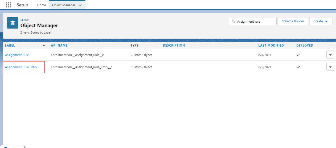This screenshot has height=148, width=336.
Task: Sort by the Description column header
Action: [174, 46]
